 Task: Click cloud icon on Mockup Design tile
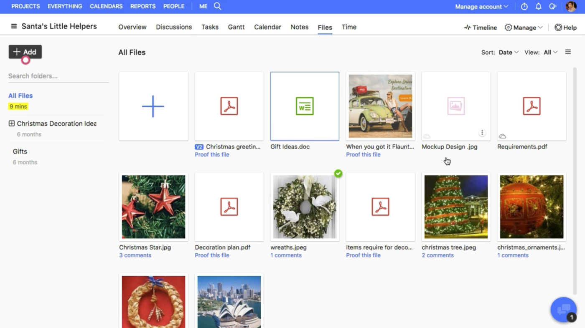click(427, 136)
